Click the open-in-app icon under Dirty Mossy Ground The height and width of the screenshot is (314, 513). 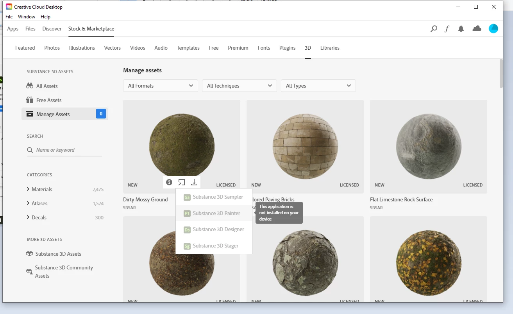(182, 182)
